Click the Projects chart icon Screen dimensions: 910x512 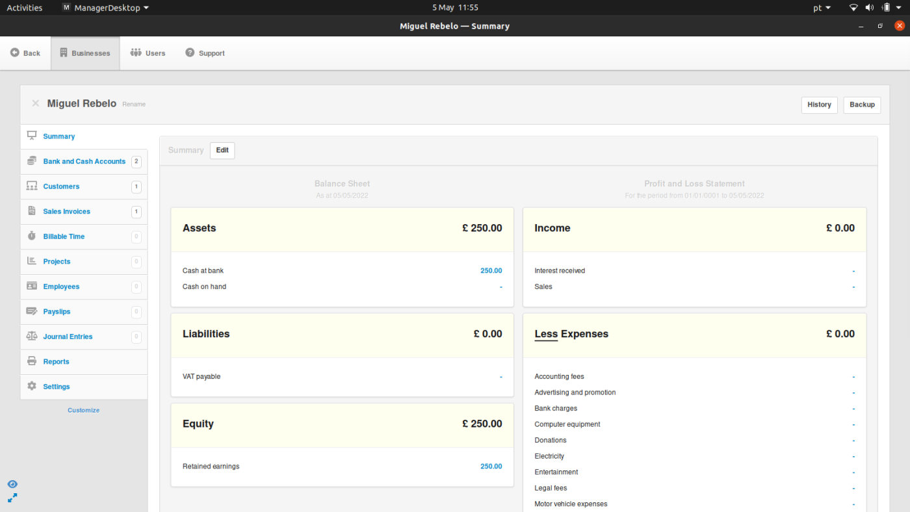point(31,261)
